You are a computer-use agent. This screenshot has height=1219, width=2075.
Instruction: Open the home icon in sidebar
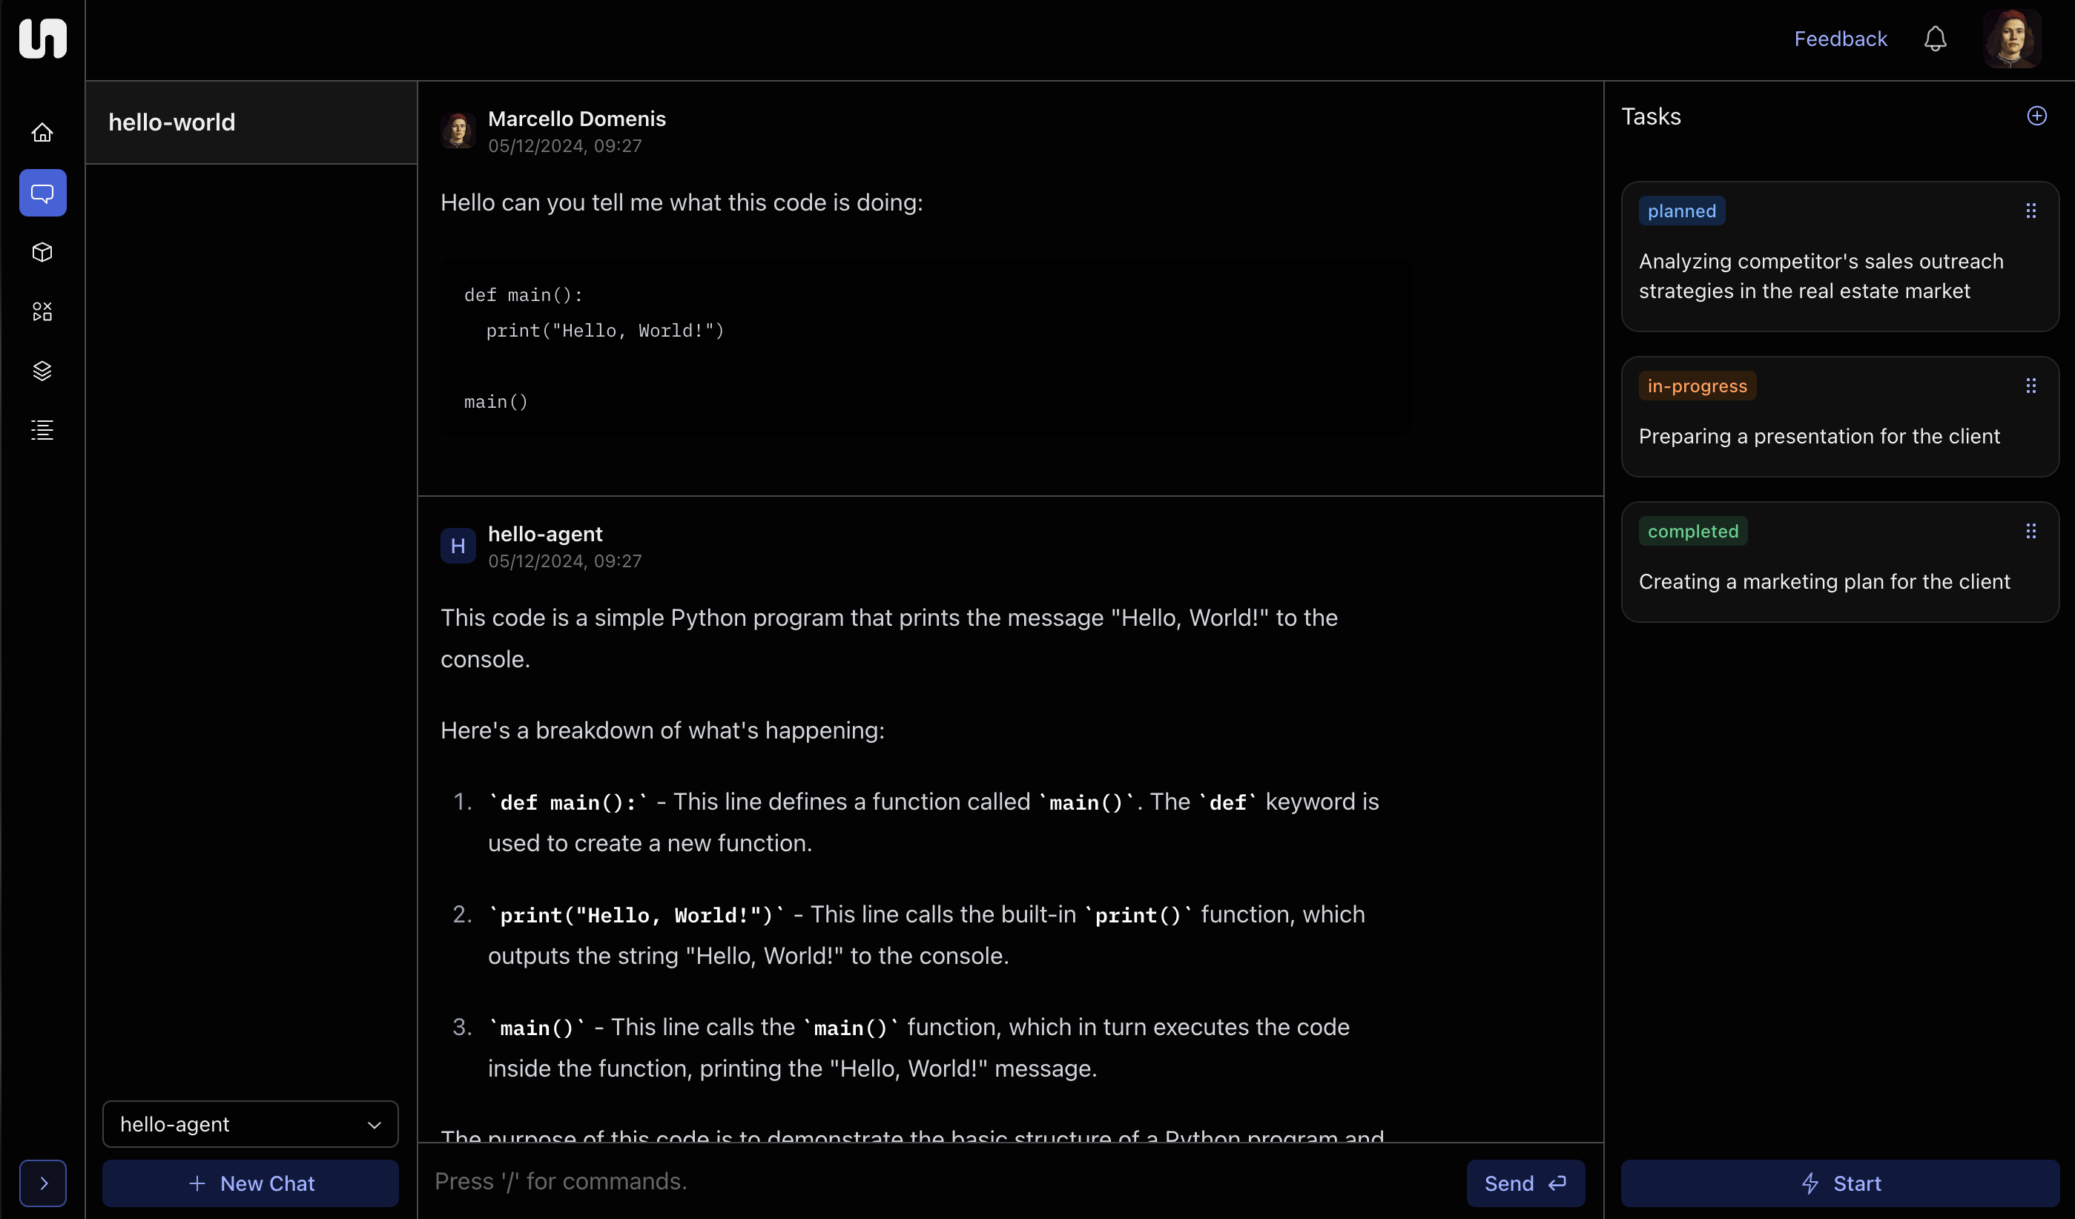[42, 133]
